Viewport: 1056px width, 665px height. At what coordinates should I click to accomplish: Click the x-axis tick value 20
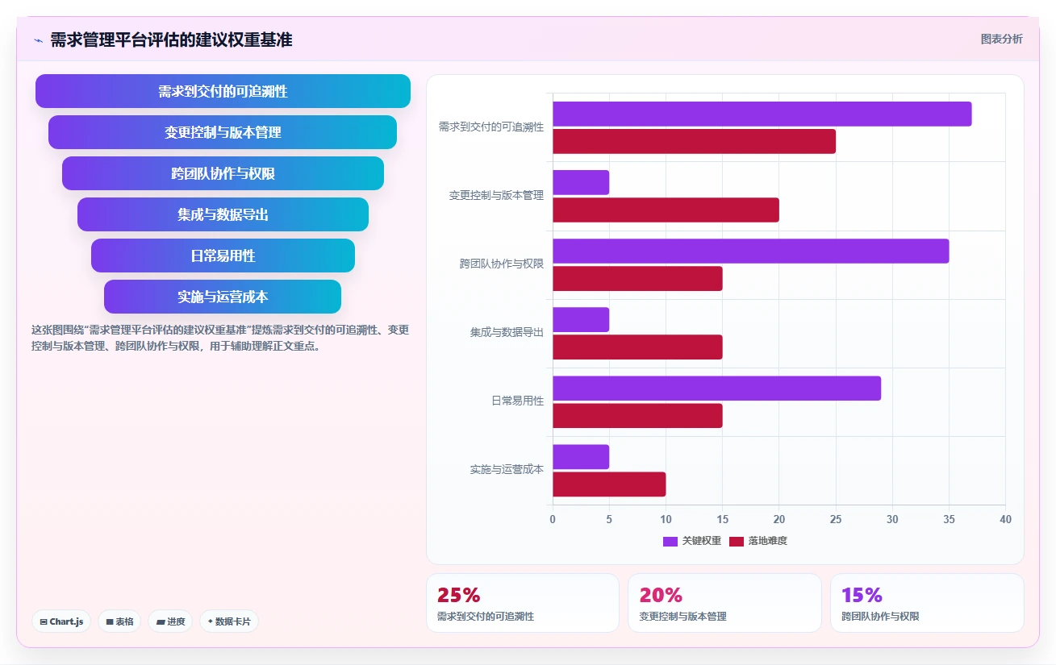coord(779,520)
